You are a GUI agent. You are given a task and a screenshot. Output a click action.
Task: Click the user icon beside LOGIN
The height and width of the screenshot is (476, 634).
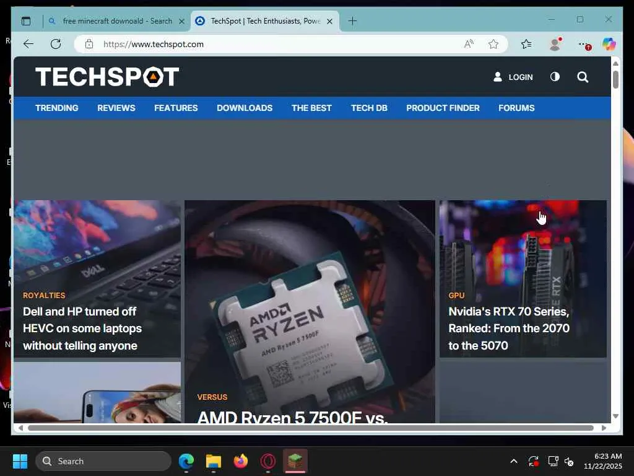(x=498, y=77)
